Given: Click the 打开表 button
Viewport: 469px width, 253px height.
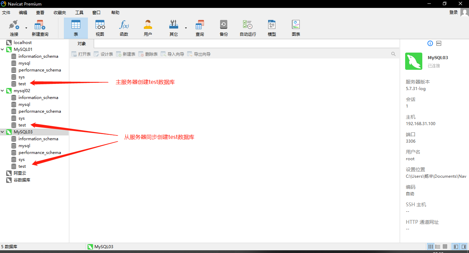Looking at the screenshot, I should [x=81, y=54].
